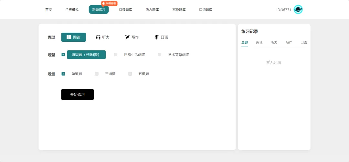The image size is (349, 162).
Task: Switch to 写作 tab in 练习记录
Action: [x=289, y=42]
